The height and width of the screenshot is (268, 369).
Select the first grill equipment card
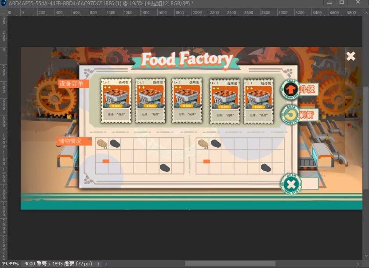(x=116, y=101)
